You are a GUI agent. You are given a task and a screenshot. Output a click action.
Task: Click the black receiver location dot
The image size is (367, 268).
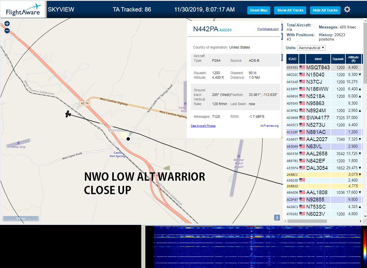point(128,139)
